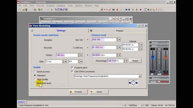This screenshot has height=108, width=193.
Task: Select the Best (very slow) radio button
Action: click(x=35, y=83)
